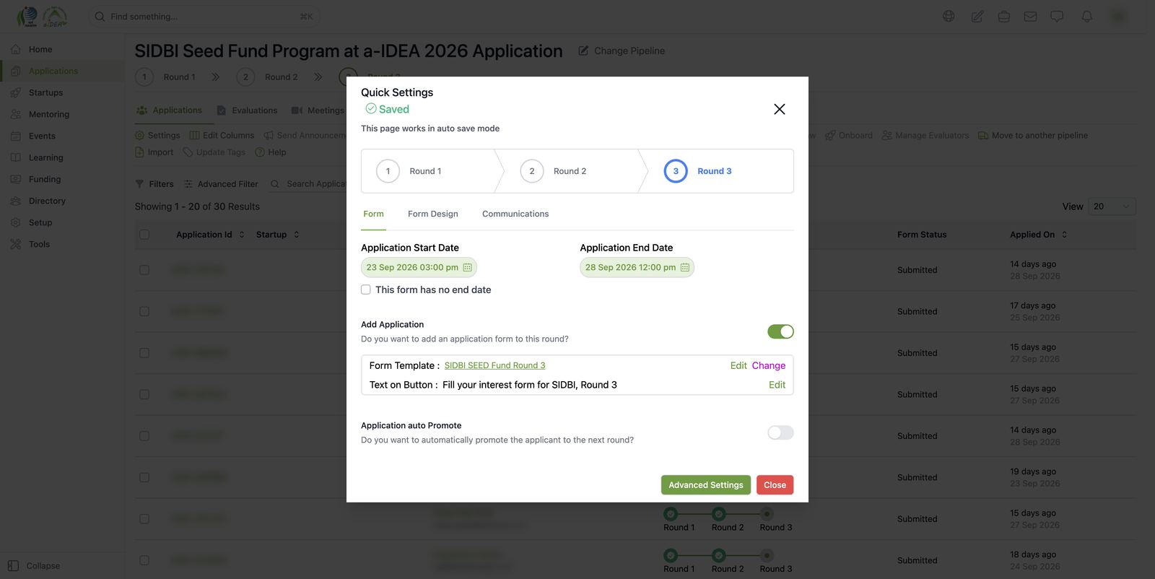Click Edit for the Form Template
Screen dimensions: 1155x579
click(x=738, y=365)
